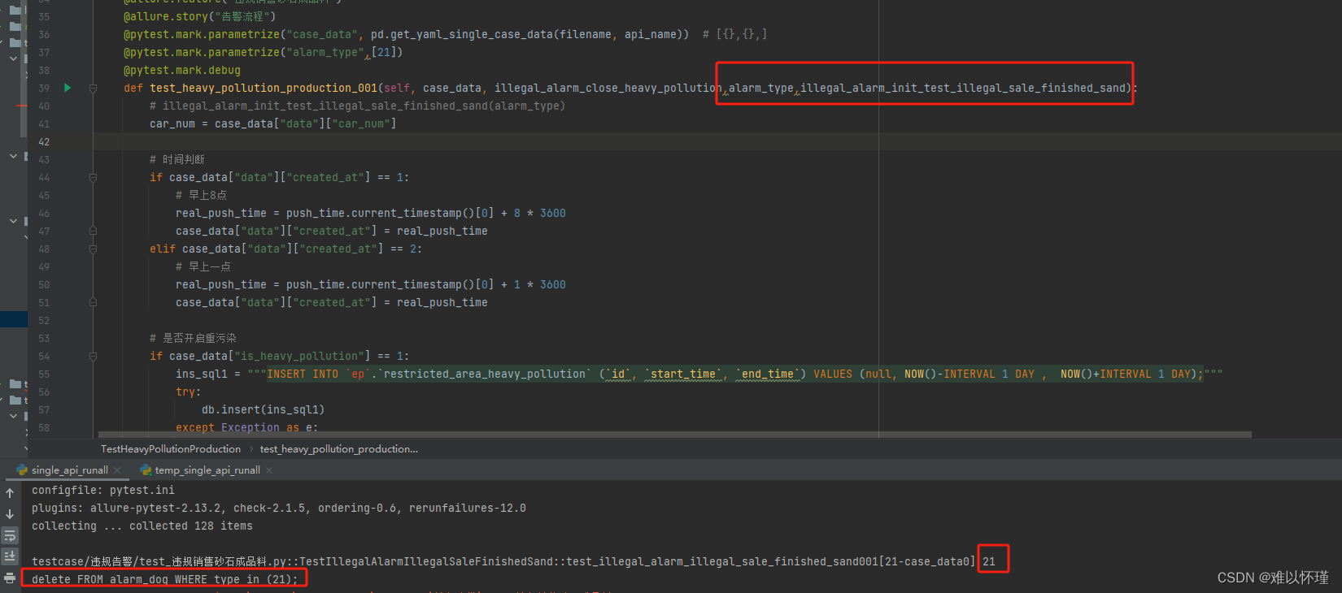Click the down arrow in the run console toolbar
Screen dimensions: 1342x593
click(x=10, y=514)
